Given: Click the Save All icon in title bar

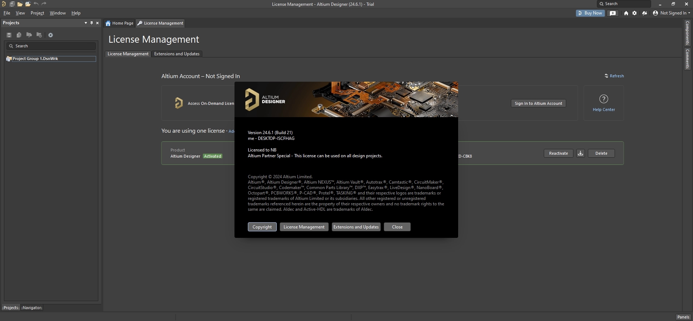Looking at the screenshot, I should 12,4.
